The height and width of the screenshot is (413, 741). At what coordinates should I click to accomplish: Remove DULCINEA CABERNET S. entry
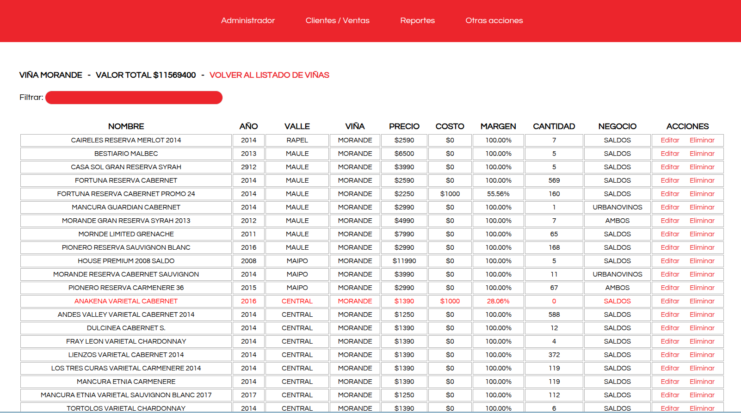point(702,328)
